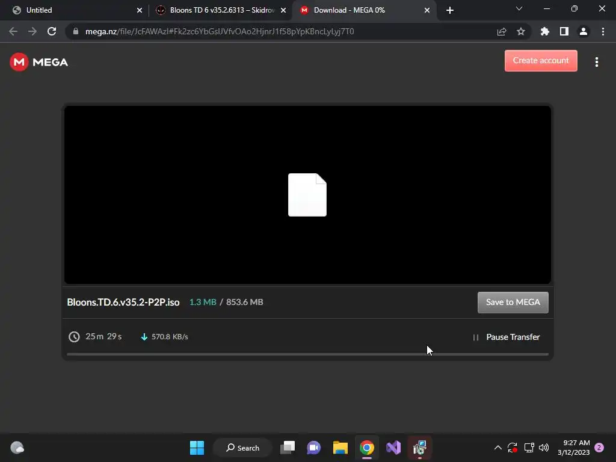Click the sync update tray icon
Screen dimensions: 616x462
point(513,448)
